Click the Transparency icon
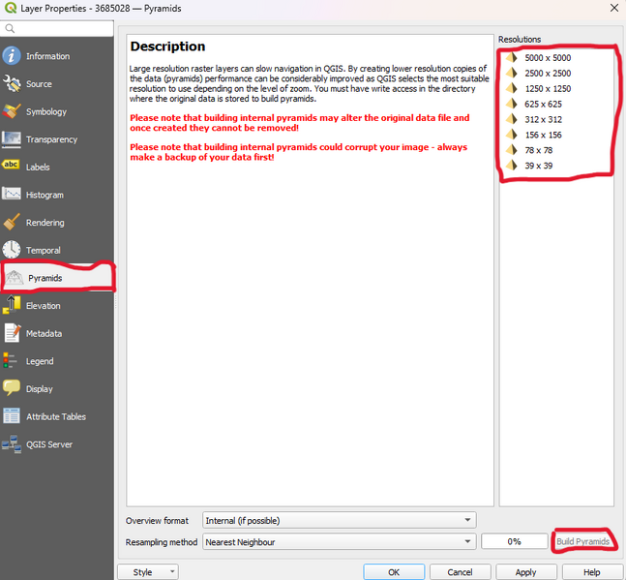The height and width of the screenshot is (580, 626). (12, 139)
